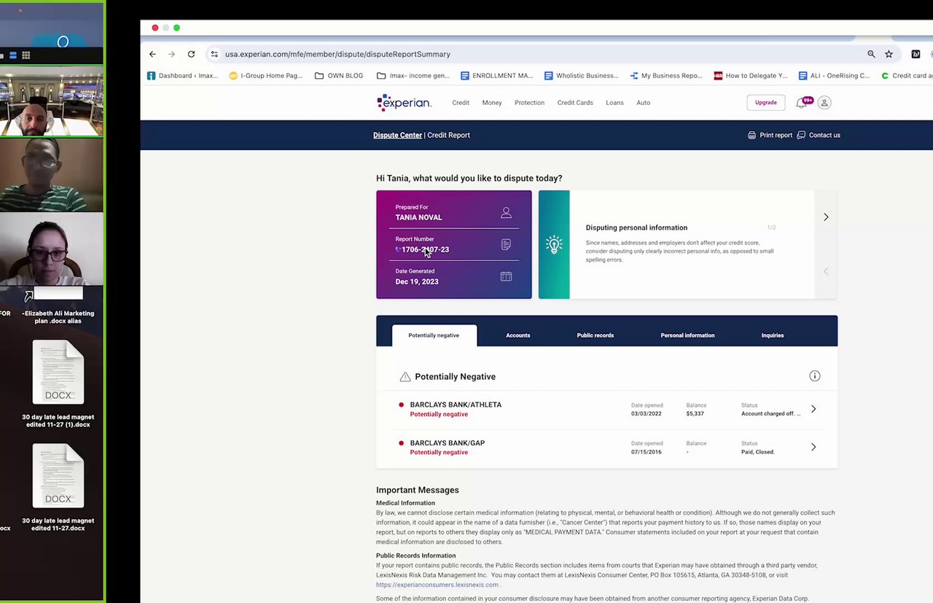Switch to the Inquiries tab
Viewport: 933px width, 603px height.
773,335
